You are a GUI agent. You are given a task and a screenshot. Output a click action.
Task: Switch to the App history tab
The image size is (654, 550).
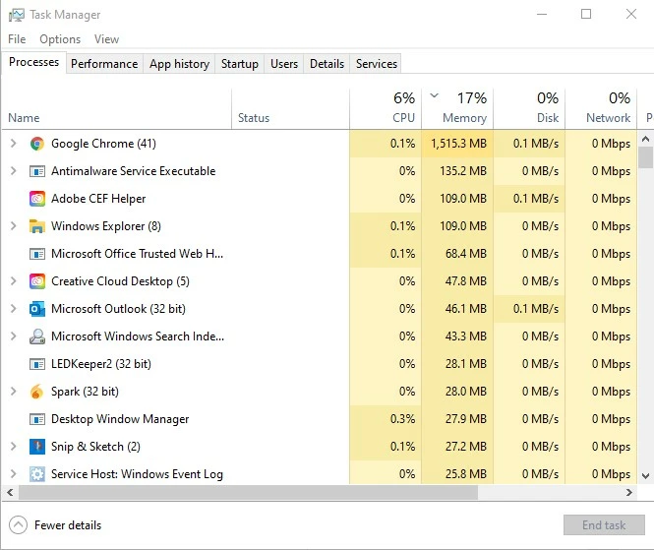(179, 63)
